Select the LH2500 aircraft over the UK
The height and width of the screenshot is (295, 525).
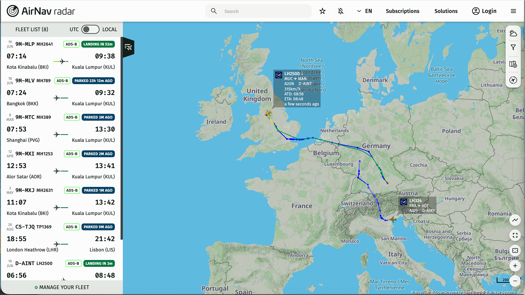[268, 113]
